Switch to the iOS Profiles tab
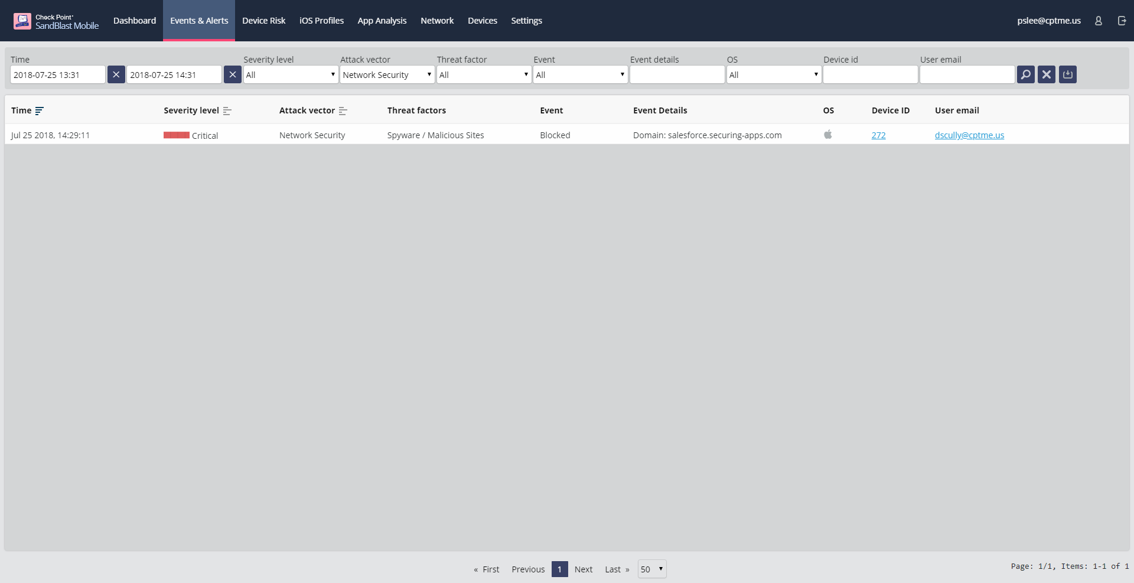The height and width of the screenshot is (583, 1134). coord(321,21)
